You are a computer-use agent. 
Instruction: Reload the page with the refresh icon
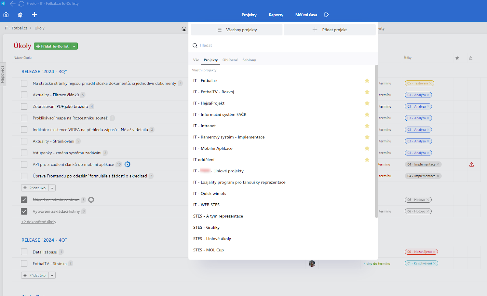tap(21, 4)
